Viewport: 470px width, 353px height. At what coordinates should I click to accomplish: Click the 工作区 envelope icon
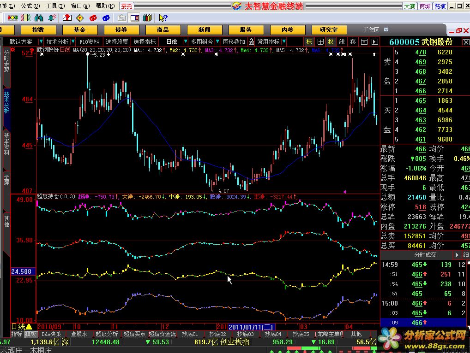click(386, 29)
